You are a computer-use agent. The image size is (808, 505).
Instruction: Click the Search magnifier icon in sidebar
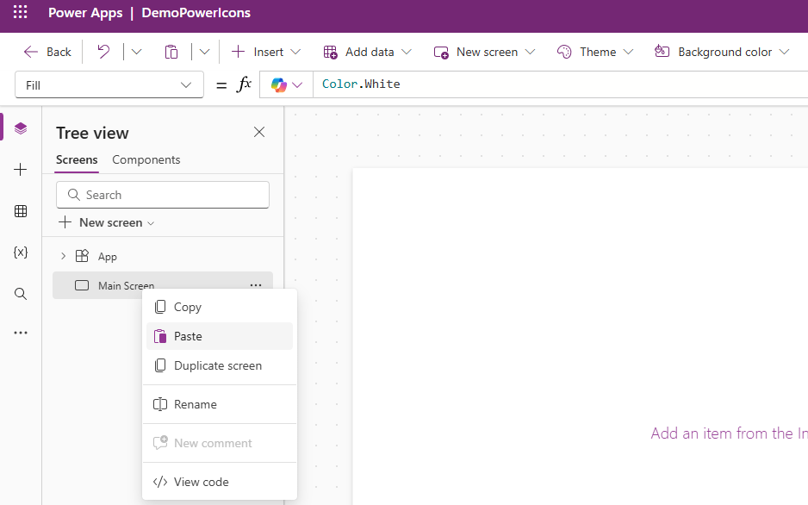[21, 294]
